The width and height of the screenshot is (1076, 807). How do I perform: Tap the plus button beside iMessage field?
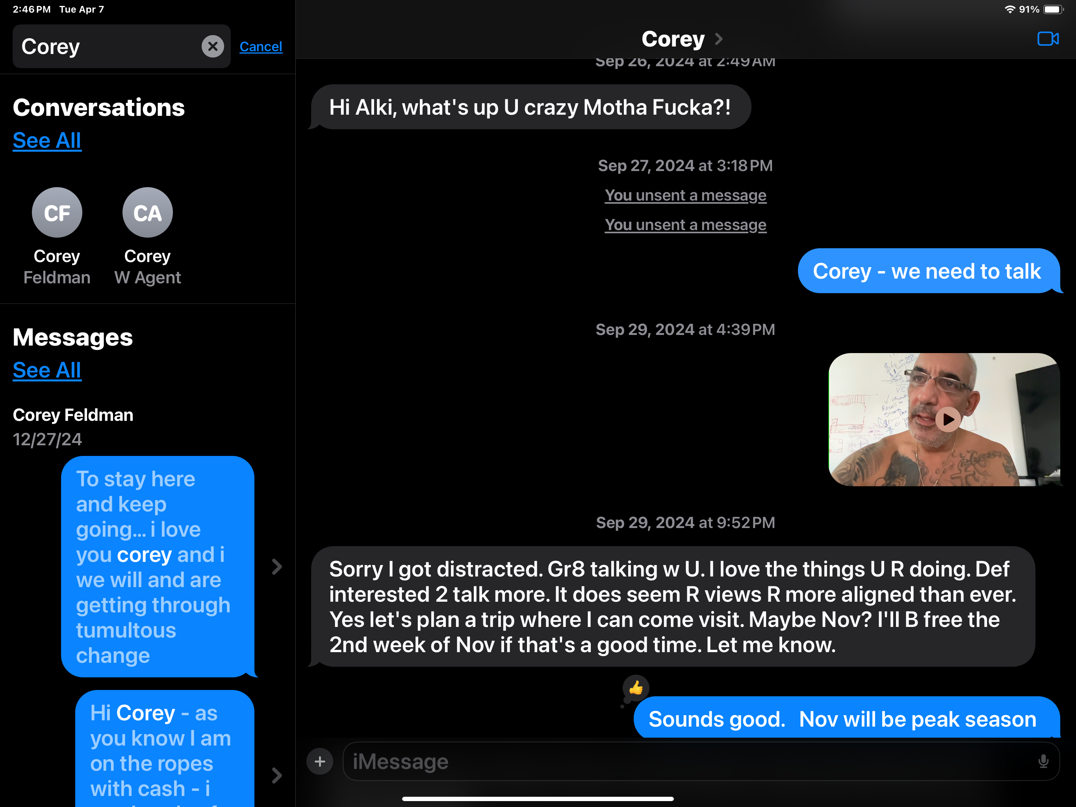pyautogui.click(x=319, y=761)
